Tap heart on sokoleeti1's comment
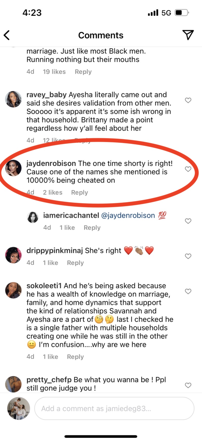202x441 pixels. (x=188, y=291)
